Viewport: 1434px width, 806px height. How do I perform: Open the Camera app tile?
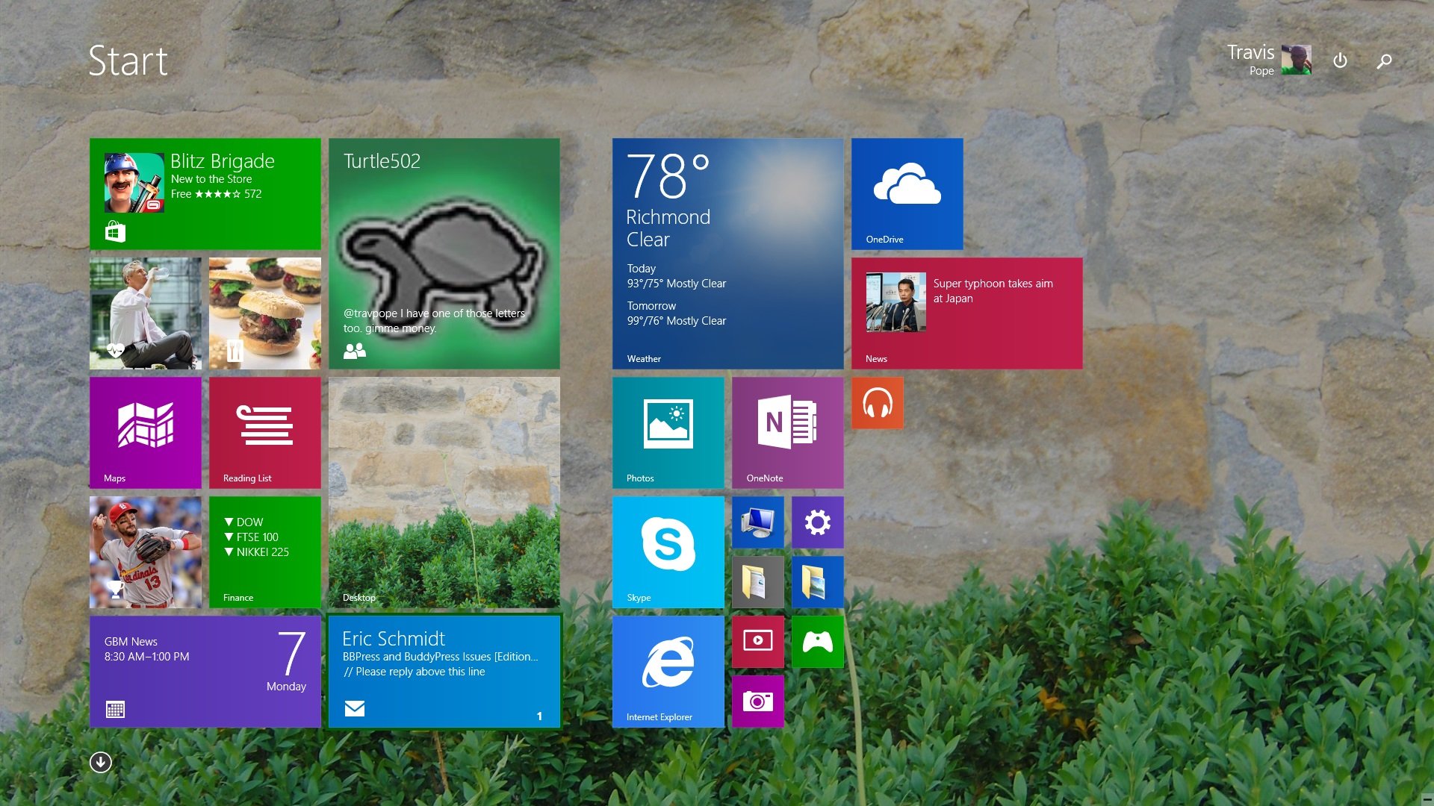[x=758, y=702]
